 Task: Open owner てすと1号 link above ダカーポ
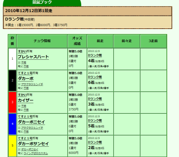(25, 73)
